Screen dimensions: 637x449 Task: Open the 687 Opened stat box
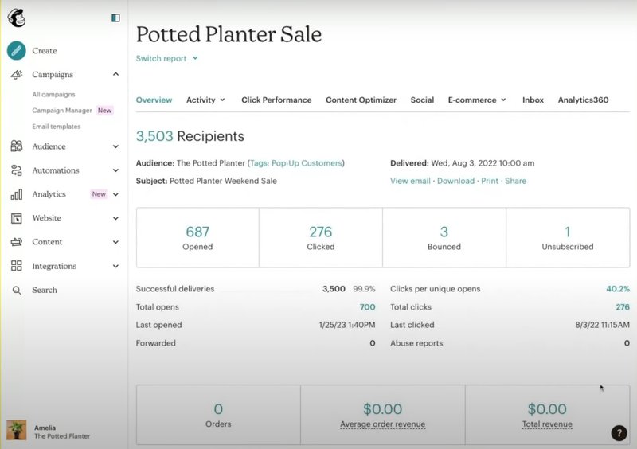(197, 238)
